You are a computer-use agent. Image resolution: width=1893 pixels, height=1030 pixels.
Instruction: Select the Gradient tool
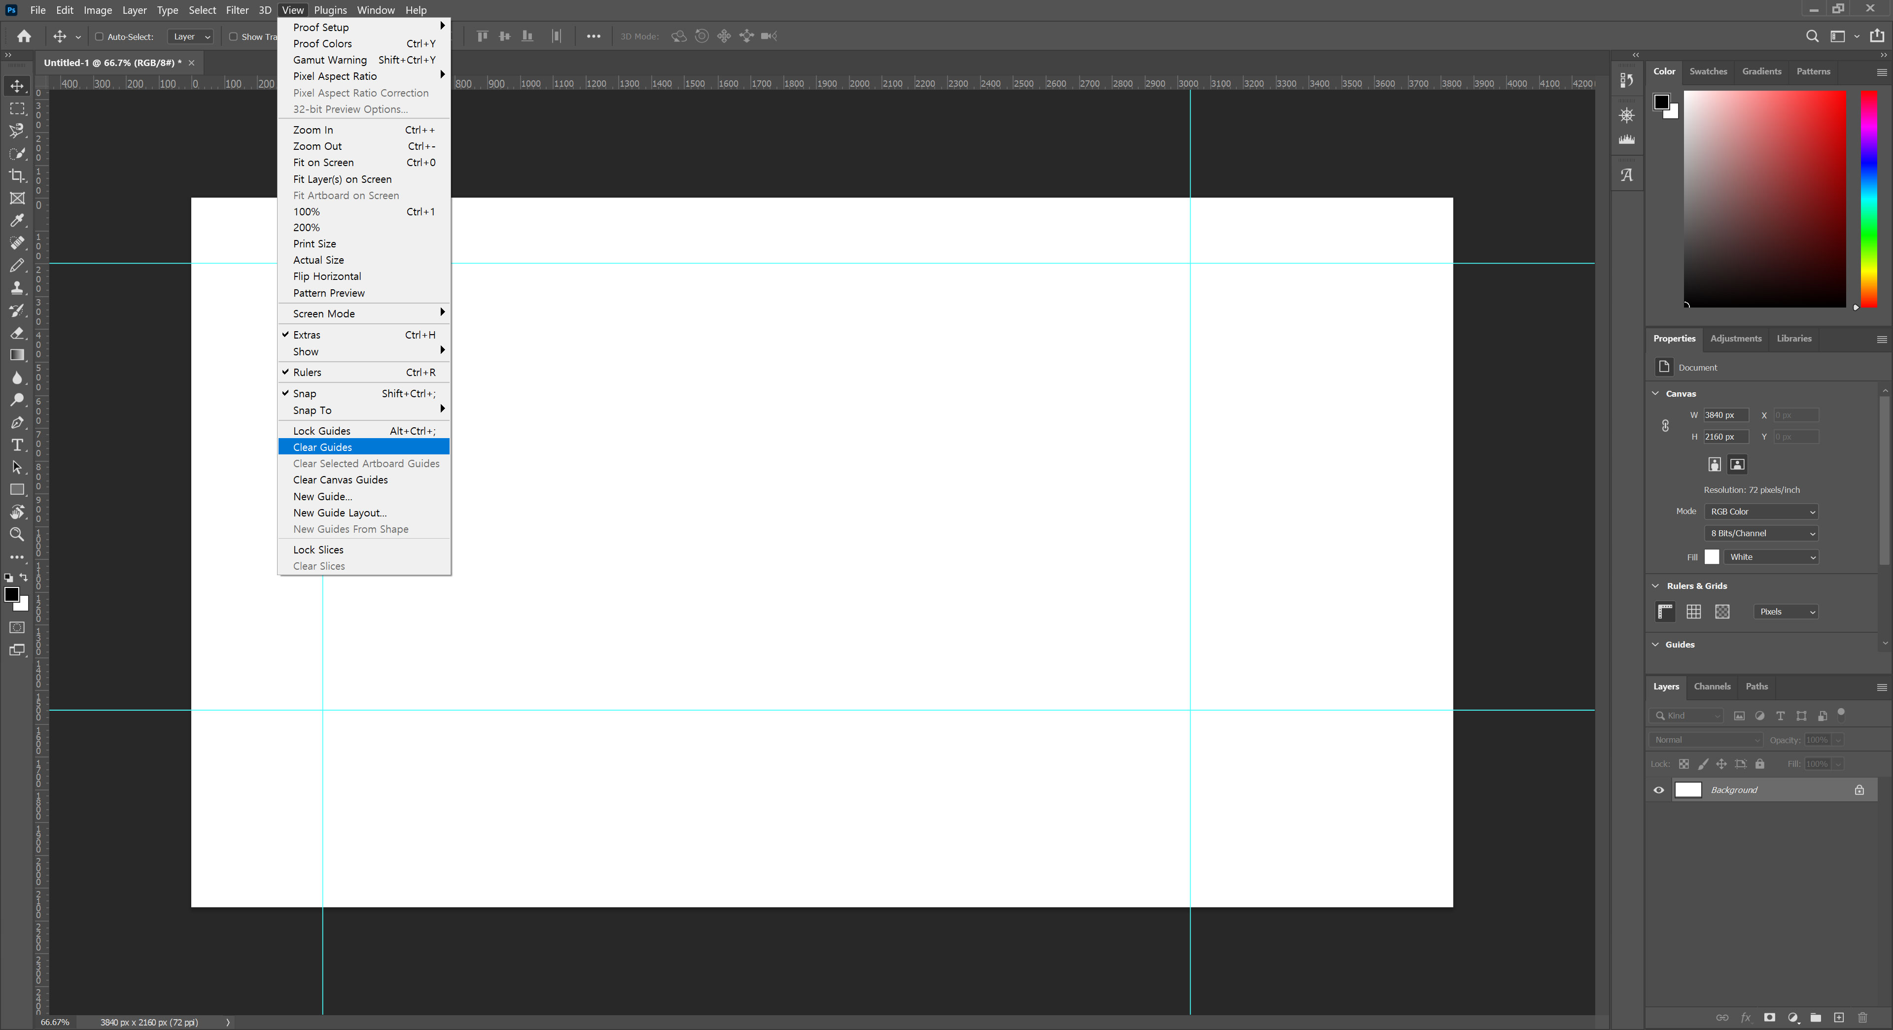pos(17,355)
